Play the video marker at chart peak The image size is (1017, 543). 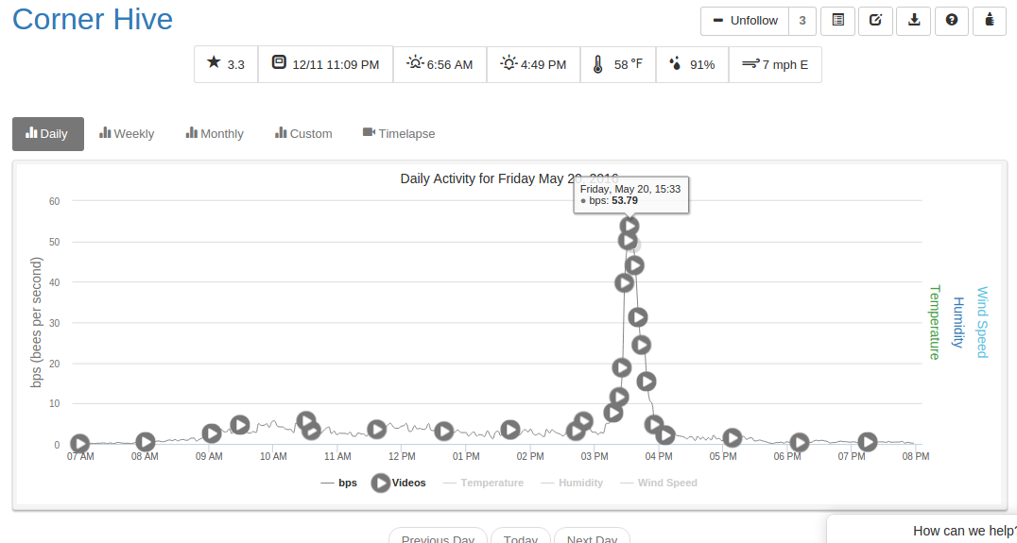coord(629,226)
